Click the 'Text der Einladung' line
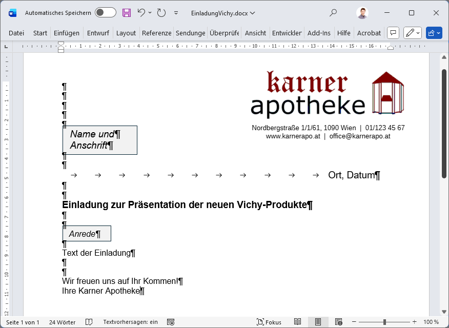 98,253
